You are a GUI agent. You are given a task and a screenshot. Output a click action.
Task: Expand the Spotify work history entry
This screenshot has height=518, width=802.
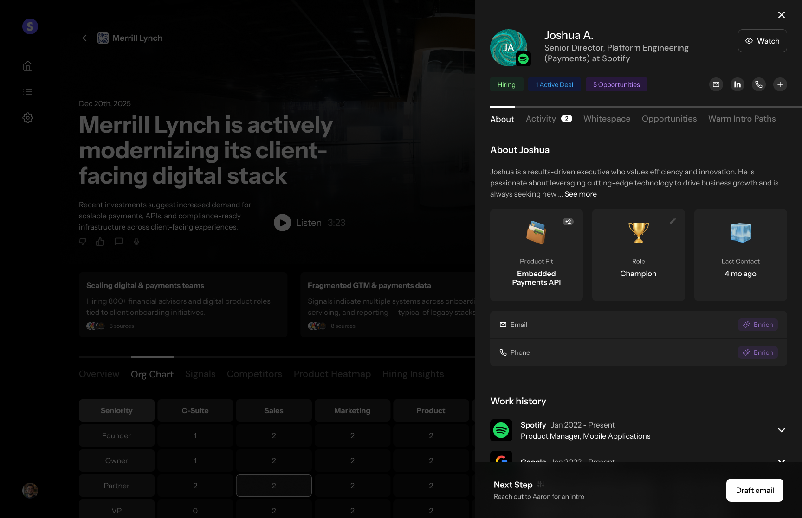point(782,430)
